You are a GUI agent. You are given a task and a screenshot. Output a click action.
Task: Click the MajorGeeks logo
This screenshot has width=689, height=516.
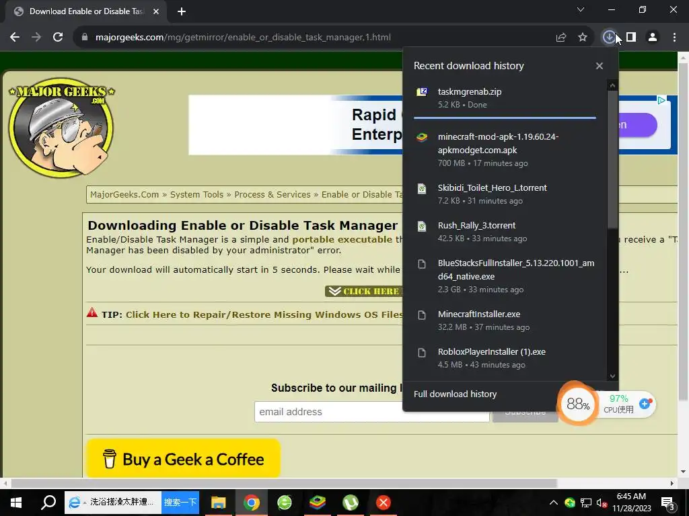pos(61,127)
